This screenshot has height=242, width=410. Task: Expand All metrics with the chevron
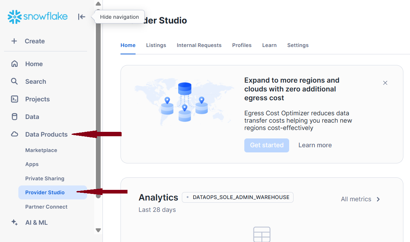pos(378,199)
